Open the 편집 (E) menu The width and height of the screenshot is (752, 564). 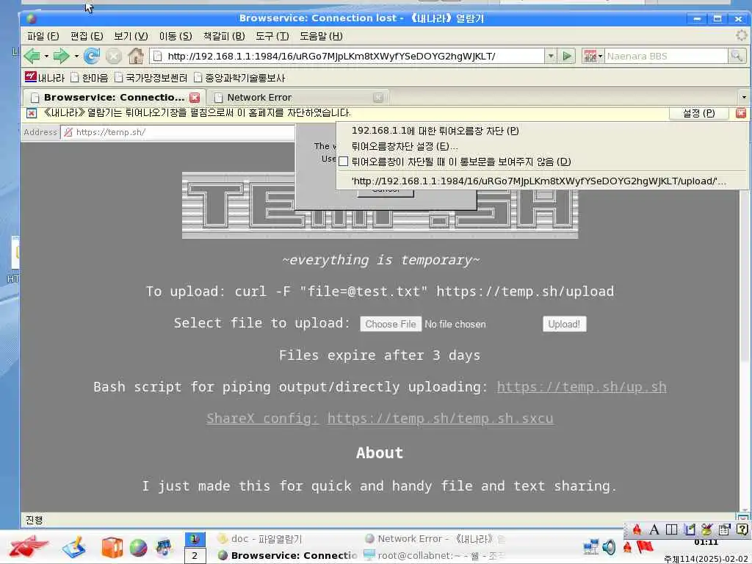pyautogui.click(x=87, y=36)
